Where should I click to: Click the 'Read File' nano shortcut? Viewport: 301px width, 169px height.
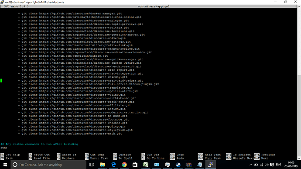point(39,158)
